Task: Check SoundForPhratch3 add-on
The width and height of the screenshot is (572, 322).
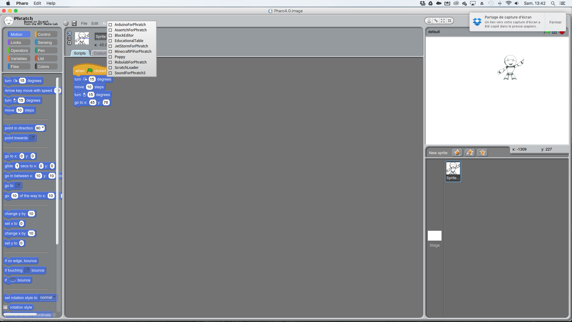Action: click(110, 73)
